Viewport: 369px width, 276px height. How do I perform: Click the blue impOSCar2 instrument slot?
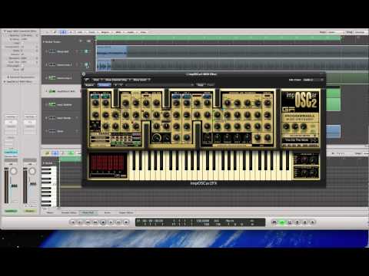11,152
